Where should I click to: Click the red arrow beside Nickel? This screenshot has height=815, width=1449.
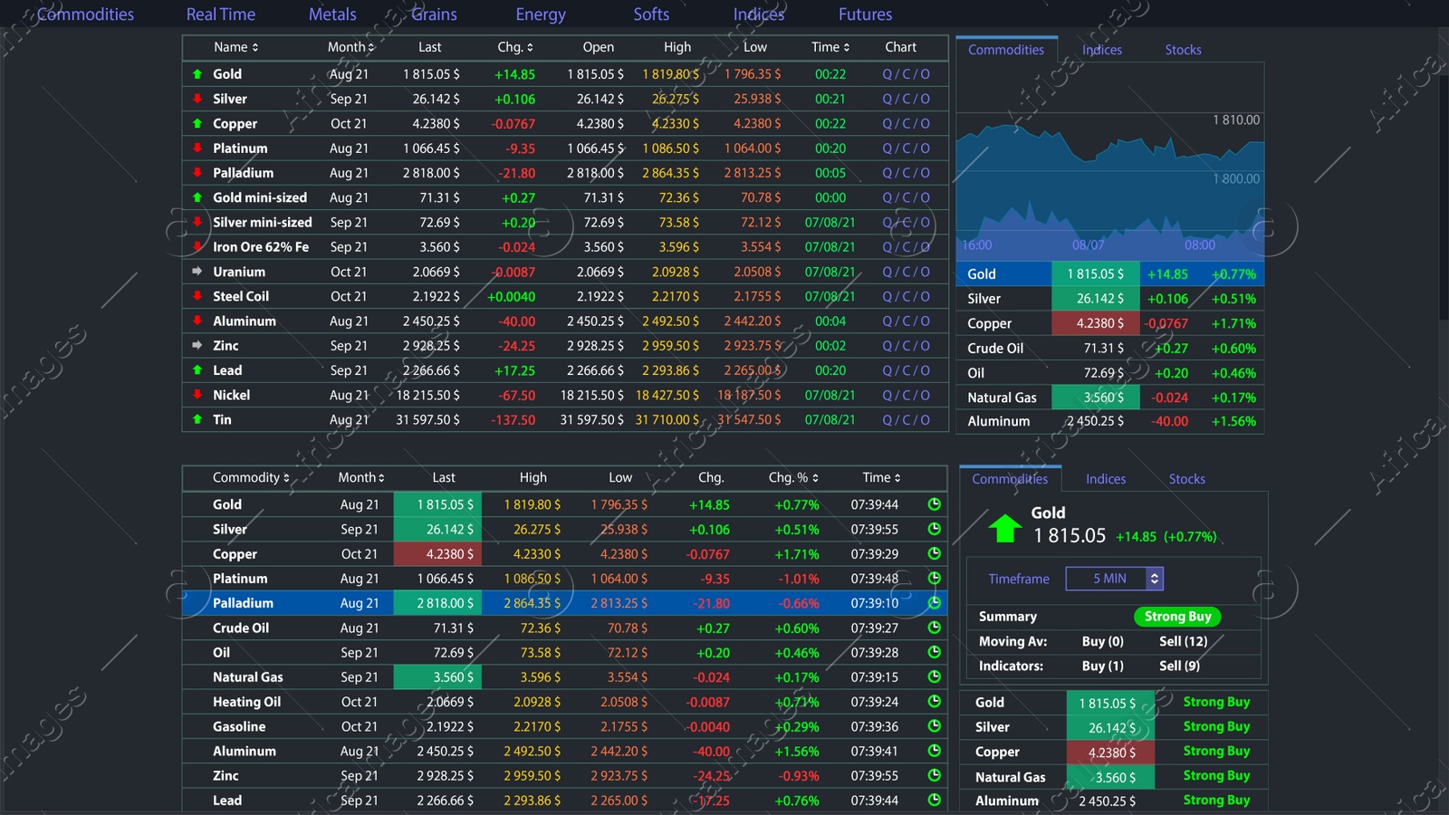(197, 395)
